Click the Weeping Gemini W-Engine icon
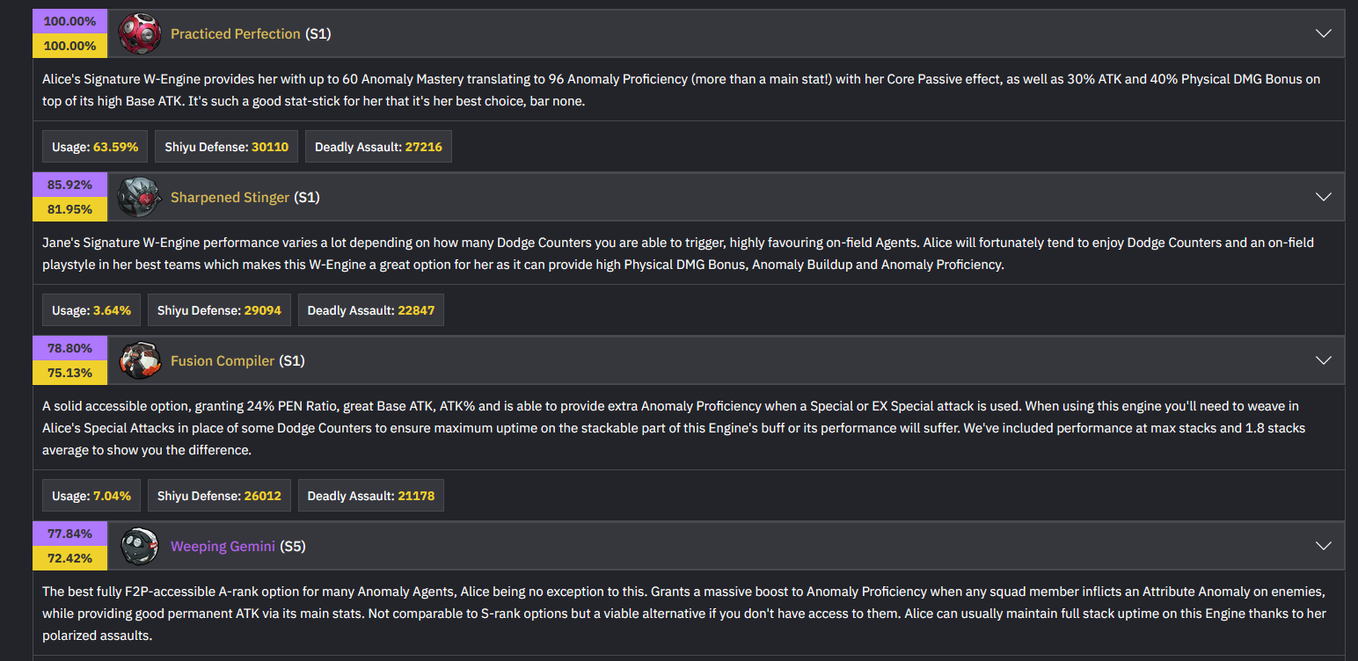1358x661 pixels. point(139,546)
